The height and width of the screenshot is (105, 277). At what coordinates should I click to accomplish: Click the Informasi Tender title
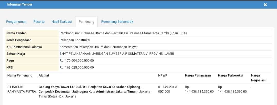[x=20, y=4]
